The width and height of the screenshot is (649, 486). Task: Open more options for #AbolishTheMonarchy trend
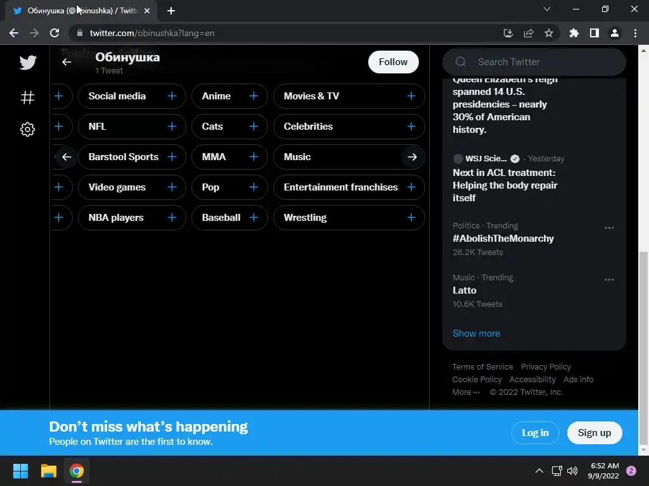(609, 228)
